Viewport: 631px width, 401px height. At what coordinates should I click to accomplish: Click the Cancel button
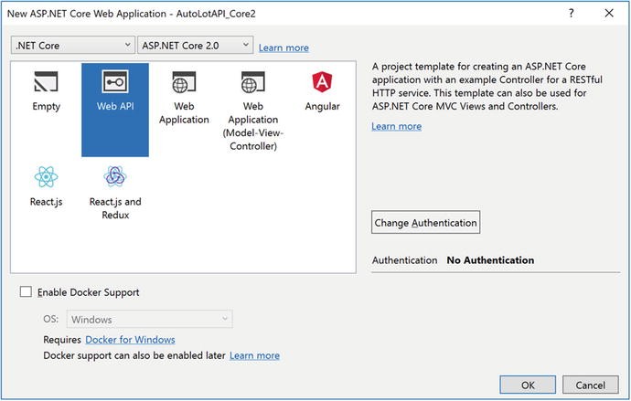(590, 385)
